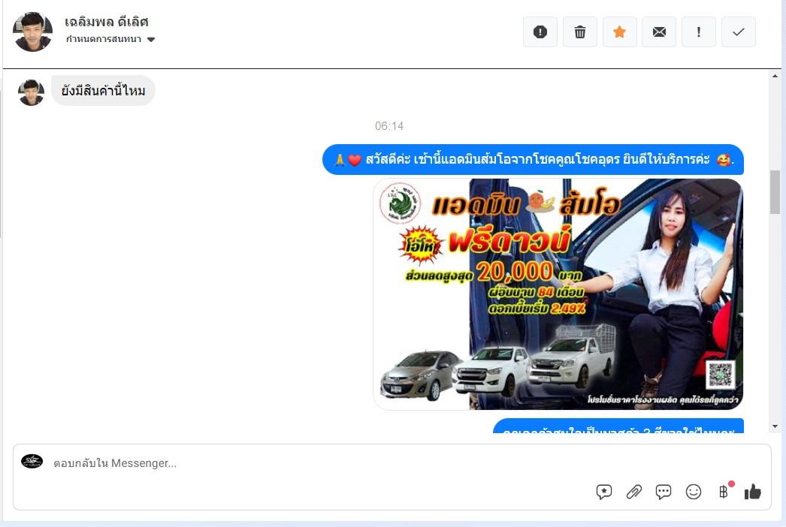Open the promotional car ad image
The width and height of the screenshot is (786, 527).
[x=558, y=294]
